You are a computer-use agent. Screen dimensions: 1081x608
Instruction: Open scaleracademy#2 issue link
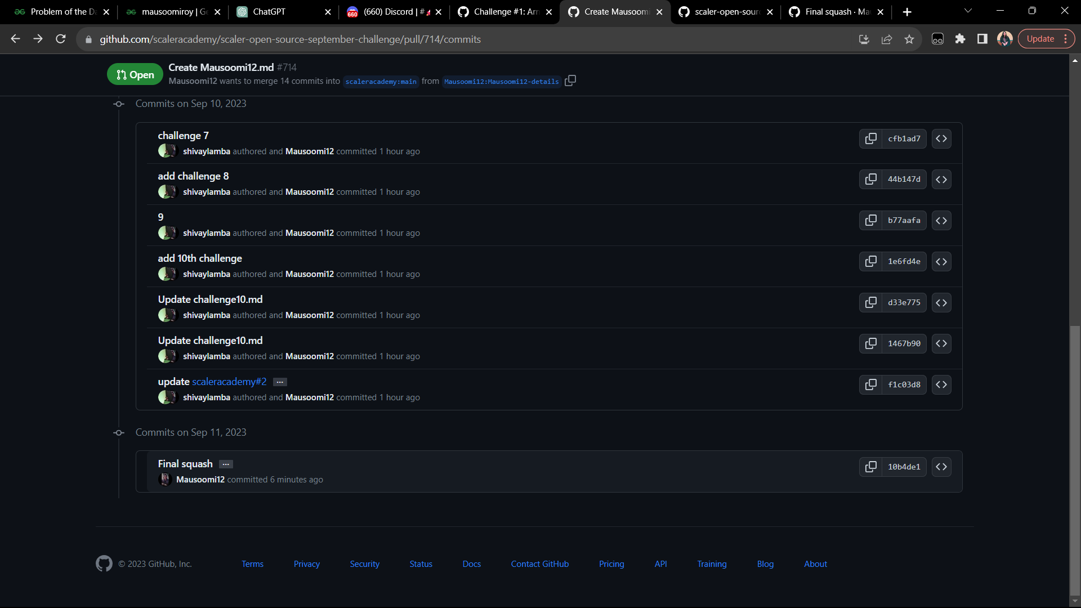coord(229,382)
